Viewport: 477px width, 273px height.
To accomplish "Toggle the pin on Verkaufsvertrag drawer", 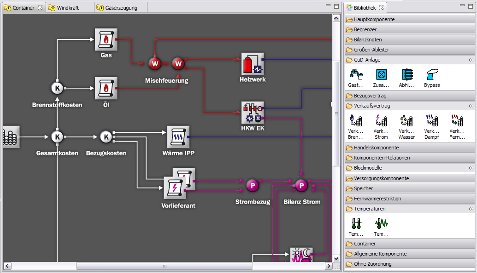I will tap(471, 106).
